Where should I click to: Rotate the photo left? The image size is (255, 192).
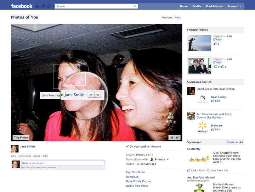coord(171,137)
